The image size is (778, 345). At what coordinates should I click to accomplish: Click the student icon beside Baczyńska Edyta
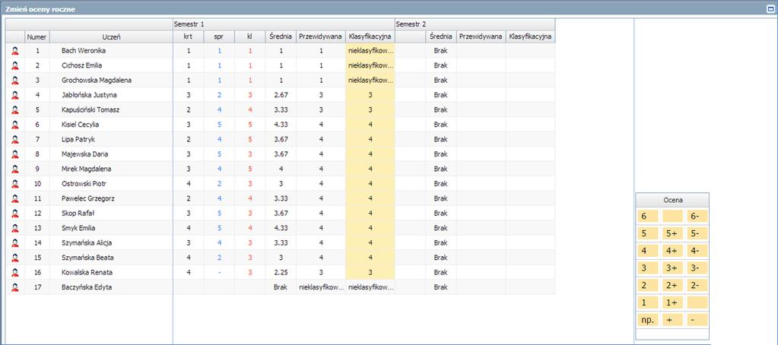tap(15, 287)
